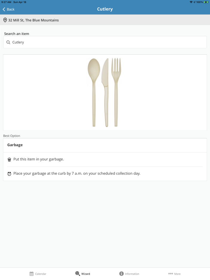Click the Garbage best option heading

[x=15, y=145]
